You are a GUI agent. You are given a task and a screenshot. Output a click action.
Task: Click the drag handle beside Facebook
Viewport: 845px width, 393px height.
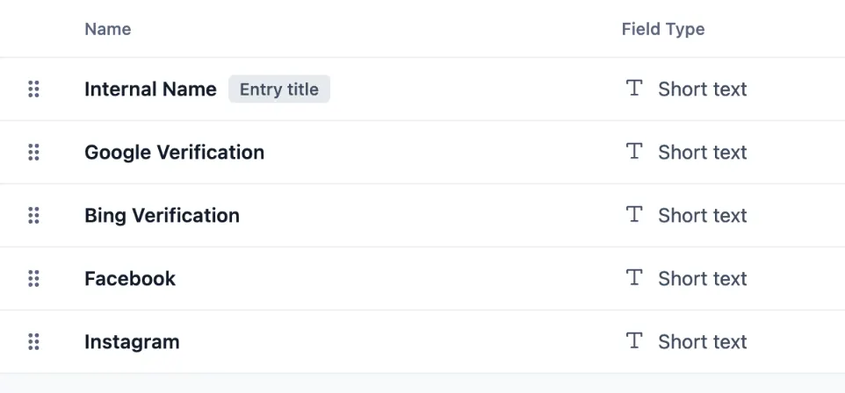[x=33, y=278]
